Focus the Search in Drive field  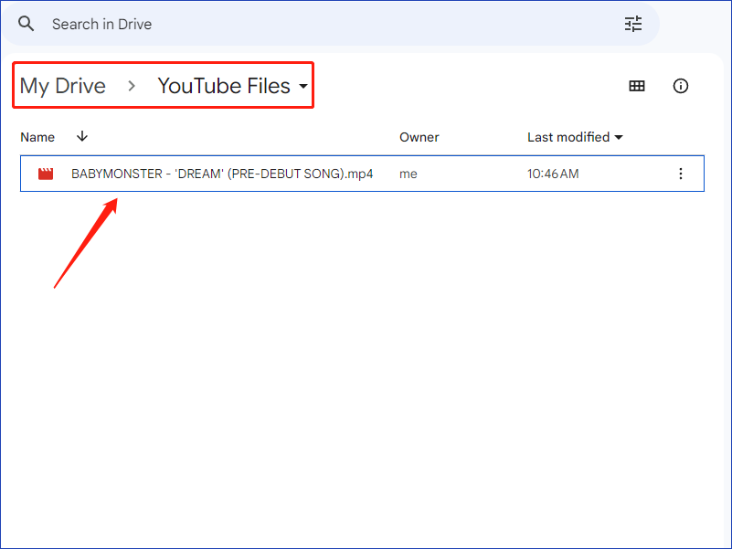click(331, 24)
